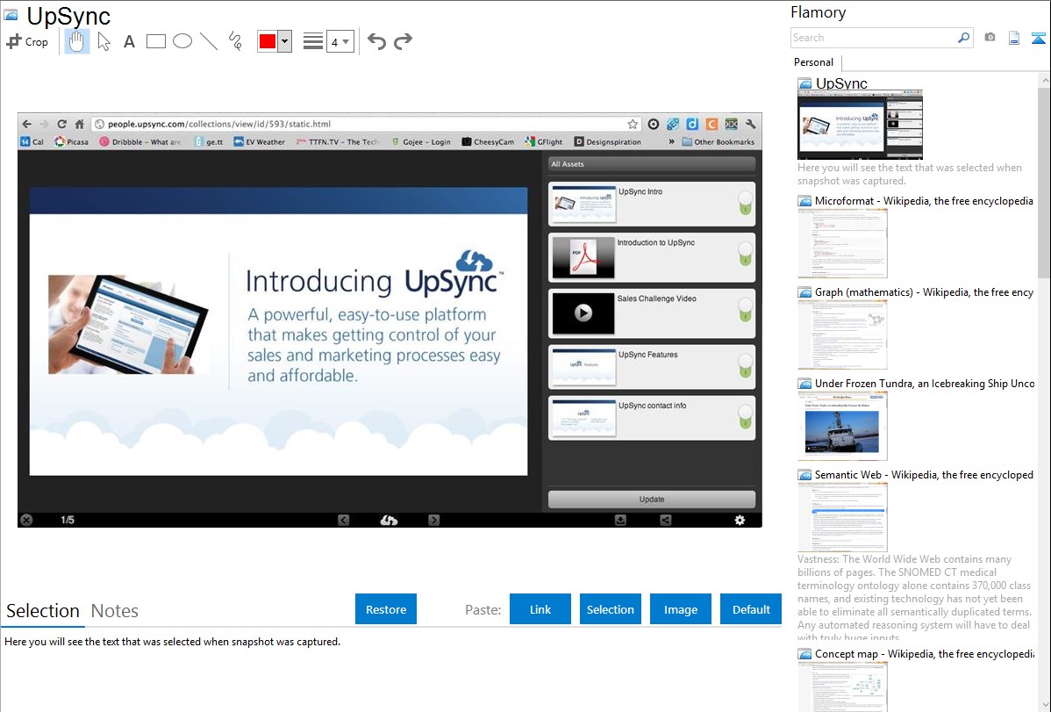Select the rectangle shape tool
Viewport: 1051px width, 712px height.
pos(156,41)
